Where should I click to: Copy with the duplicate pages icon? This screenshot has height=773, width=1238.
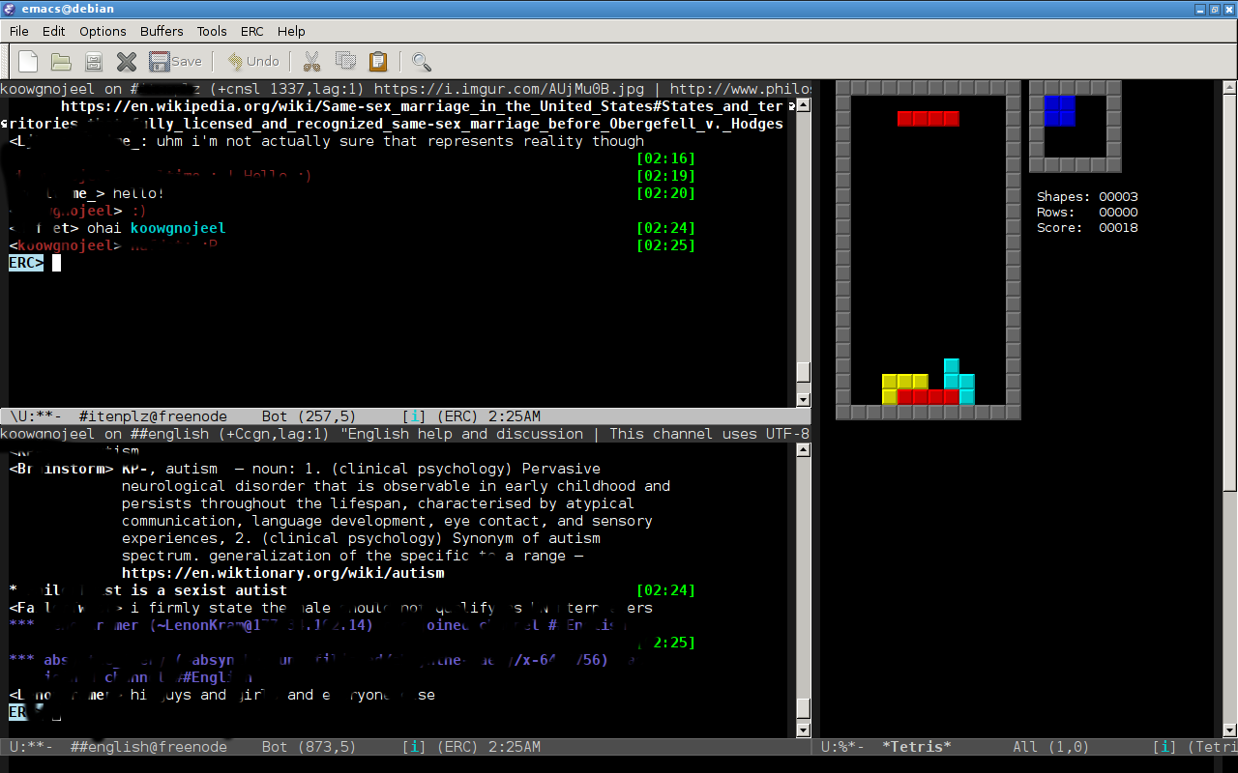(345, 61)
